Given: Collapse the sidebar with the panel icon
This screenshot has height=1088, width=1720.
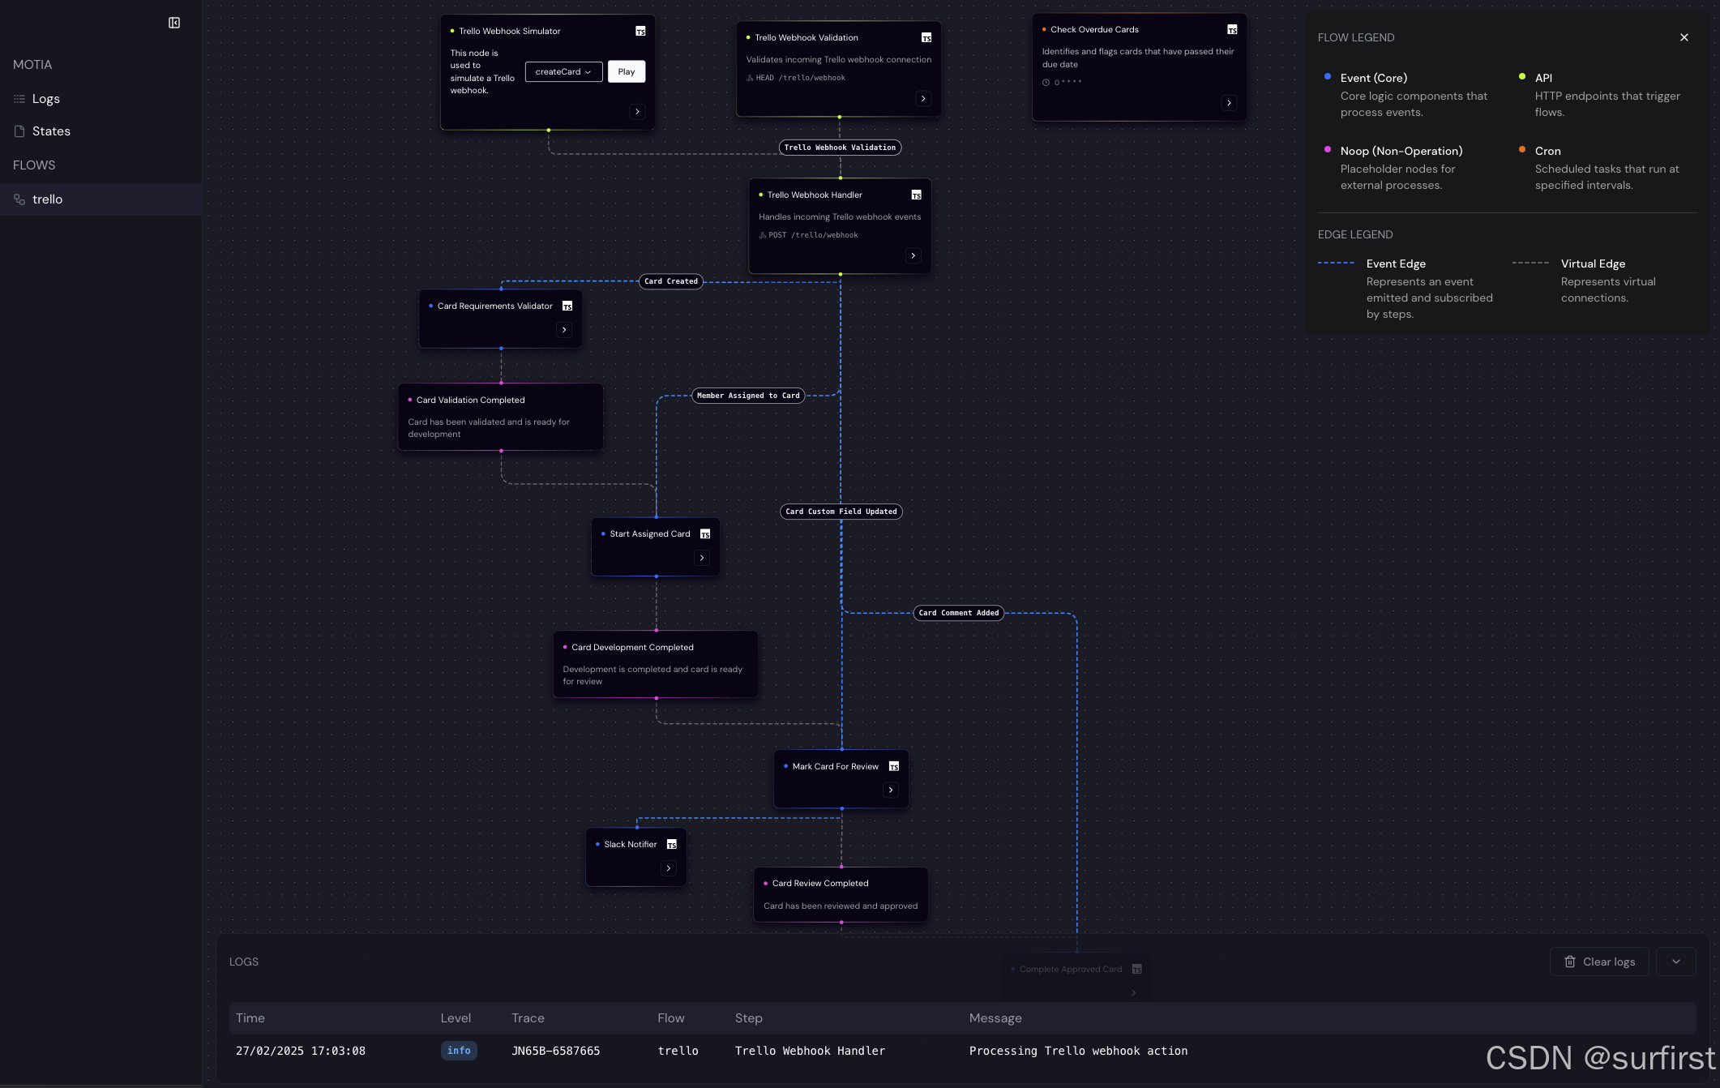Looking at the screenshot, I should tap(174, 23).
